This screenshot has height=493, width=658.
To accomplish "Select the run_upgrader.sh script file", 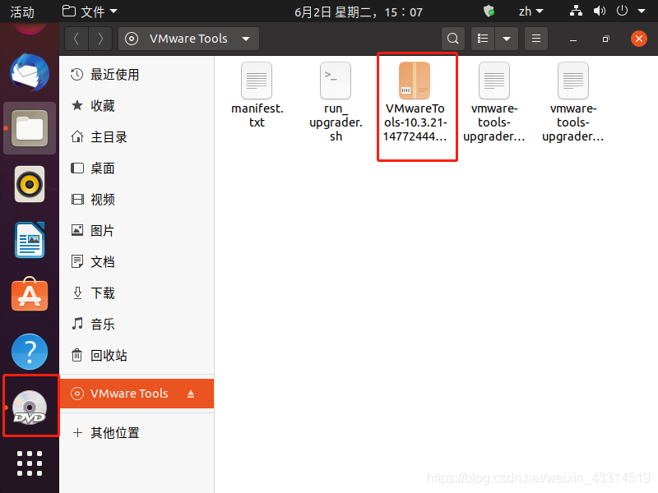I will click(x=336, y=82).
